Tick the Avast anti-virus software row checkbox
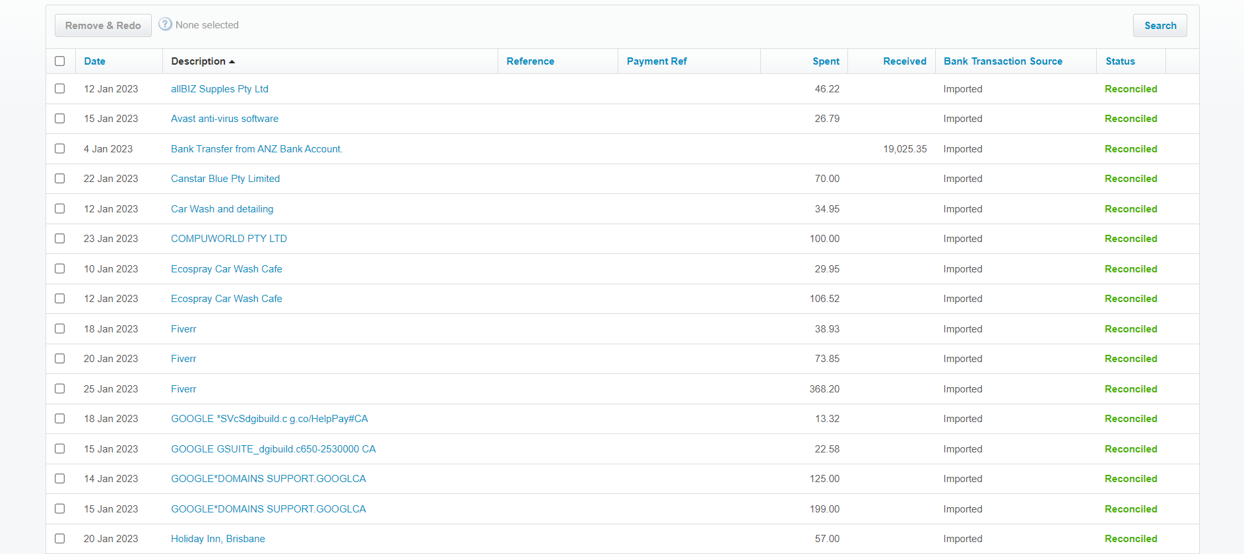The image size is (1244, 554). [60, 119]
